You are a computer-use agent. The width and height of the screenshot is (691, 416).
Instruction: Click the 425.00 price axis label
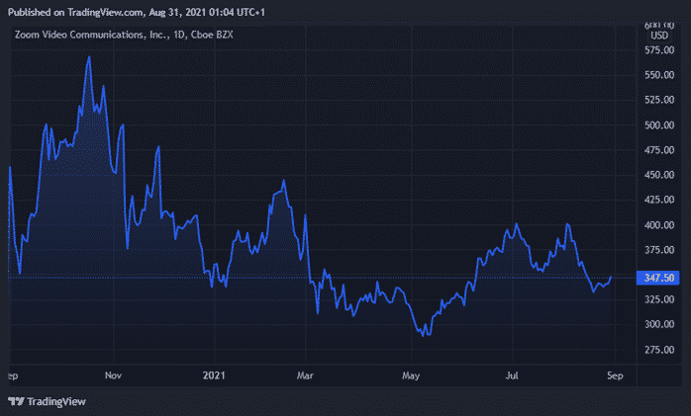(659, 200)
